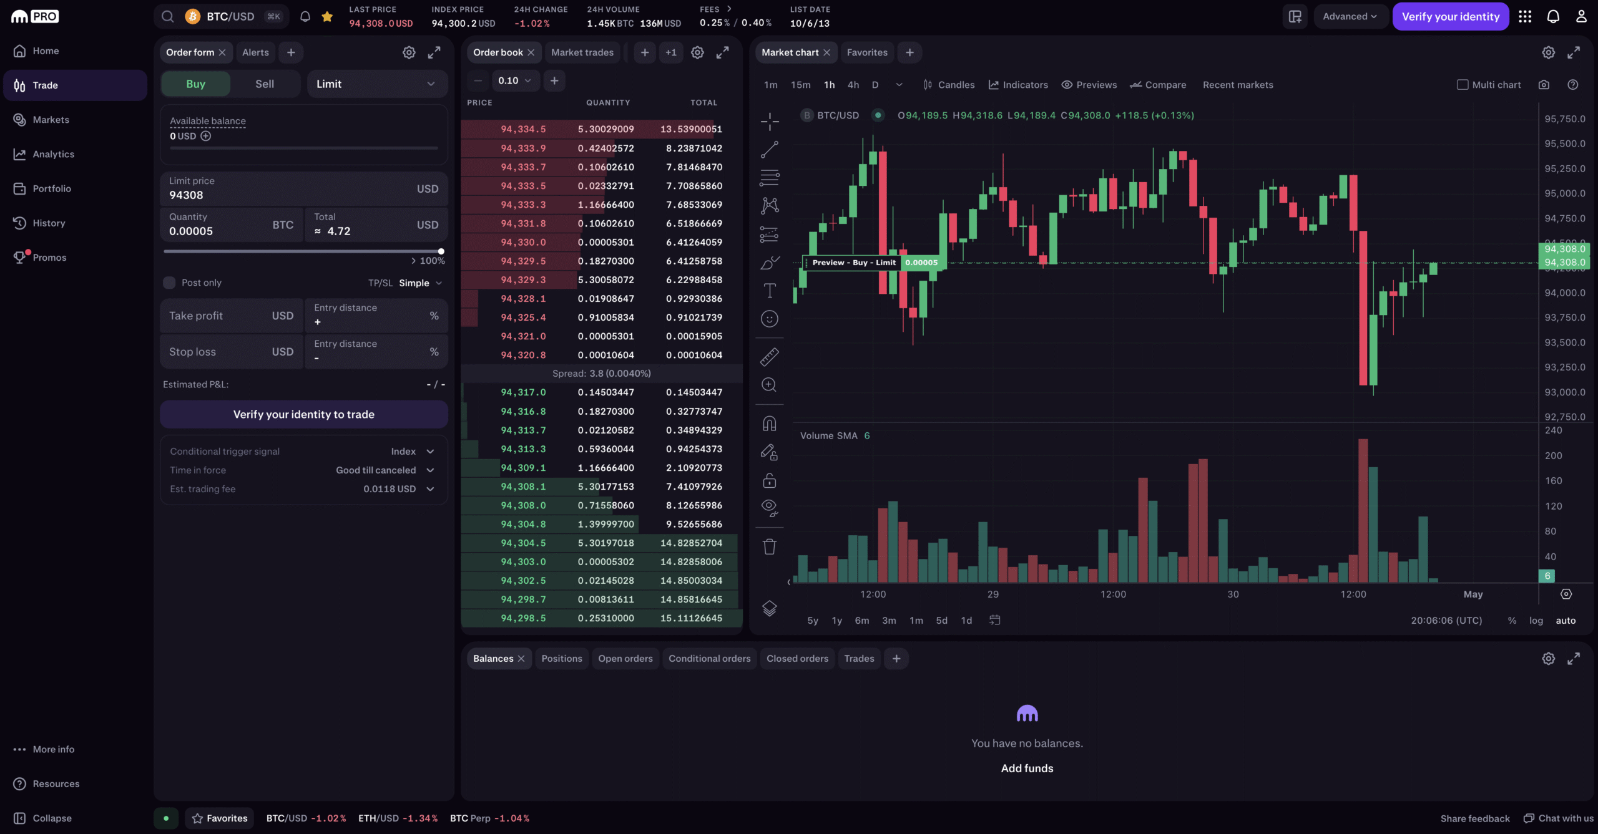Select the ruler measure tool
1598x834 pixels.
(770, 357)
